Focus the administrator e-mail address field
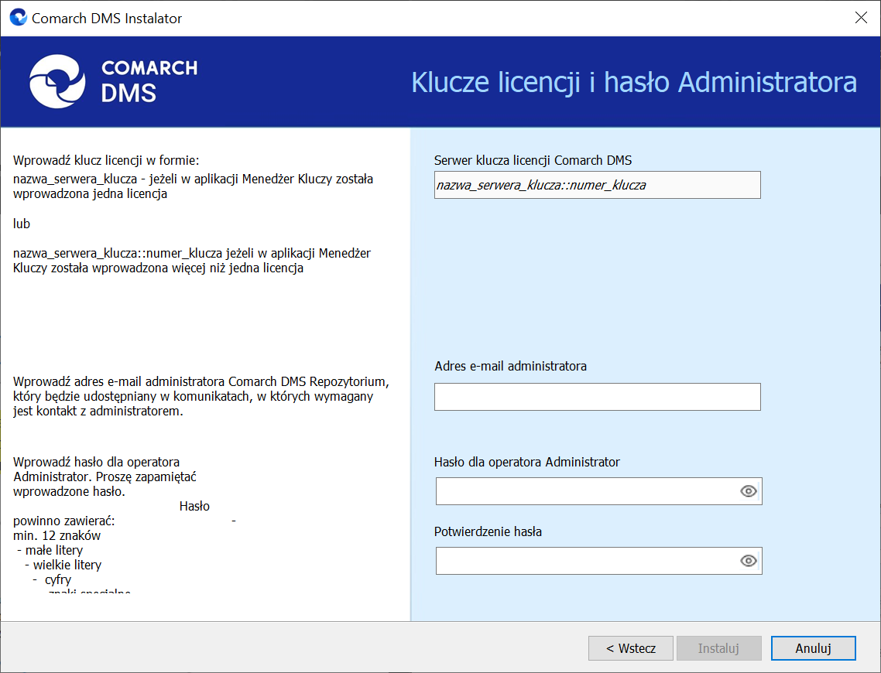The height and width of the screenshot is (673, 881). point(597,397)
